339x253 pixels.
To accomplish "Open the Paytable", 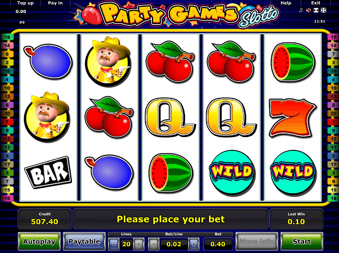I will (x=84, y=241).
